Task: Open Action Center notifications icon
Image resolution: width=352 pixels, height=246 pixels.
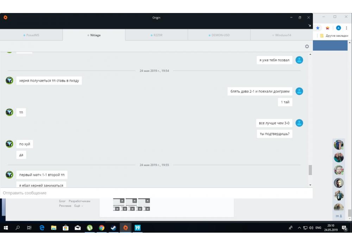Action: 344,228
